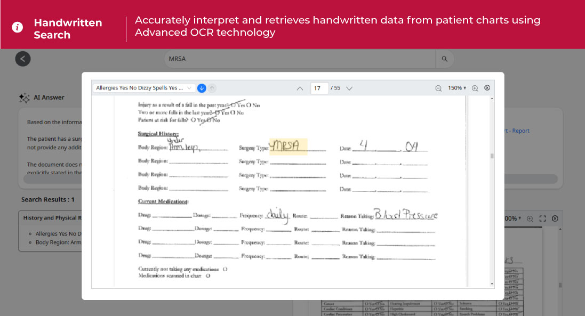Close the document preview popup
Image resolution: width=585 pixels, height=316 pixels.
[x=487, y=88]
